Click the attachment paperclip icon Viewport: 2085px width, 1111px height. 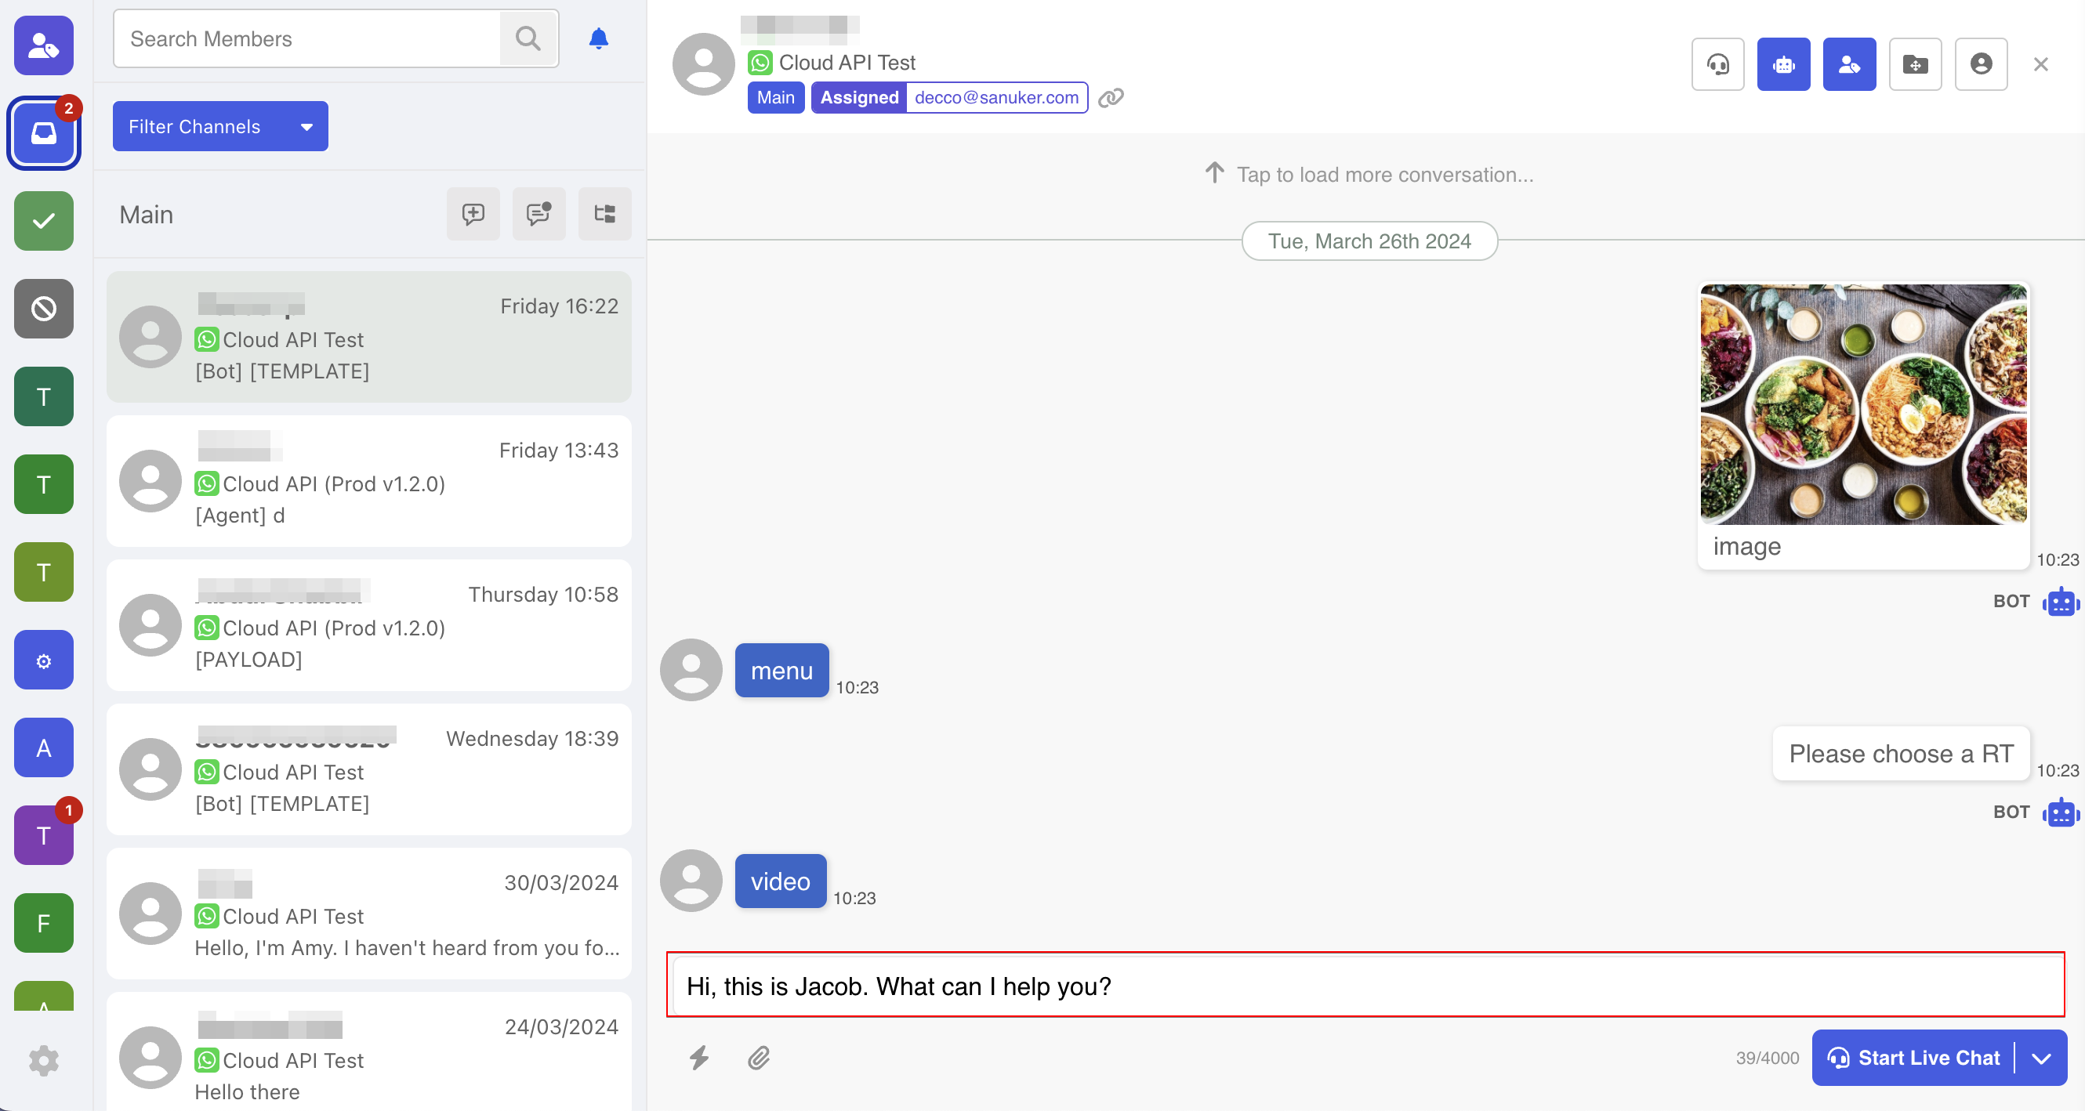click(x=759, y=1058)
